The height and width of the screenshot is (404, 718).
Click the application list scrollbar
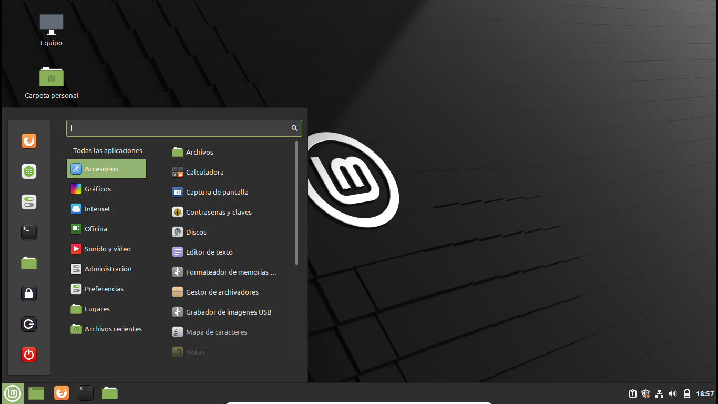296,203
